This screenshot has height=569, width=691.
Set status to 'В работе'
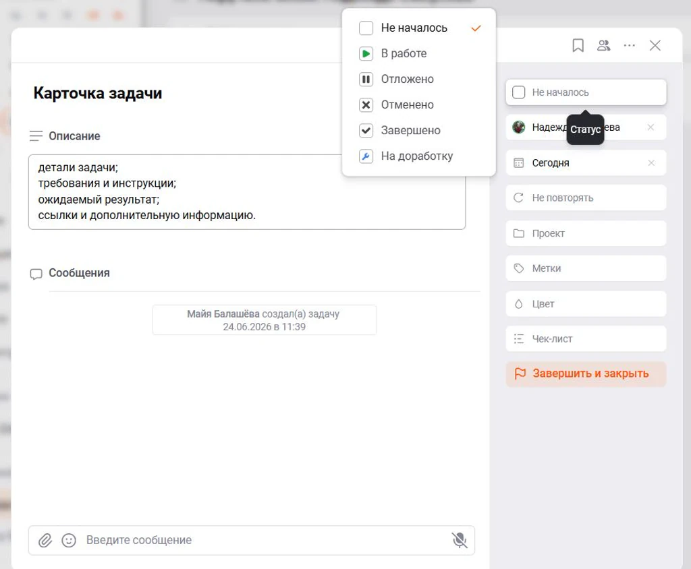418,53
